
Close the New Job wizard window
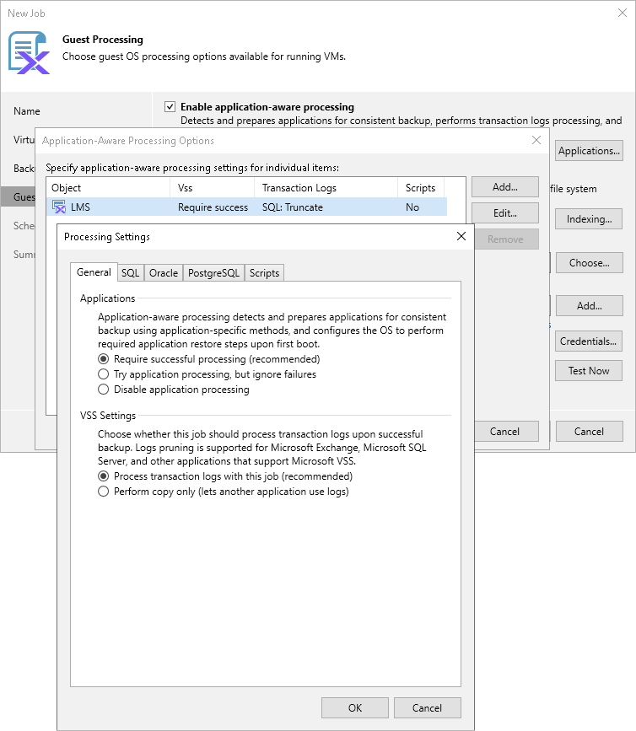(x=622, y=13)
